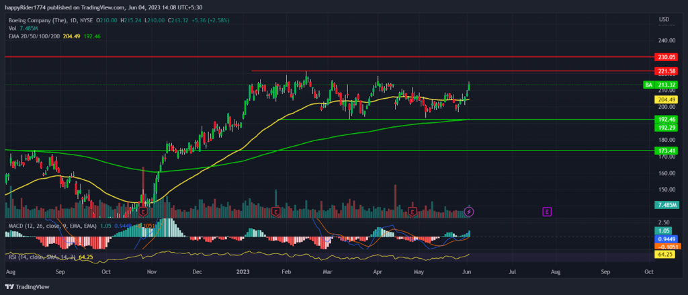Viewport: 688px width, 295px height.
Task: Click the red earnings E marker near November
Action: pos(142,212)
